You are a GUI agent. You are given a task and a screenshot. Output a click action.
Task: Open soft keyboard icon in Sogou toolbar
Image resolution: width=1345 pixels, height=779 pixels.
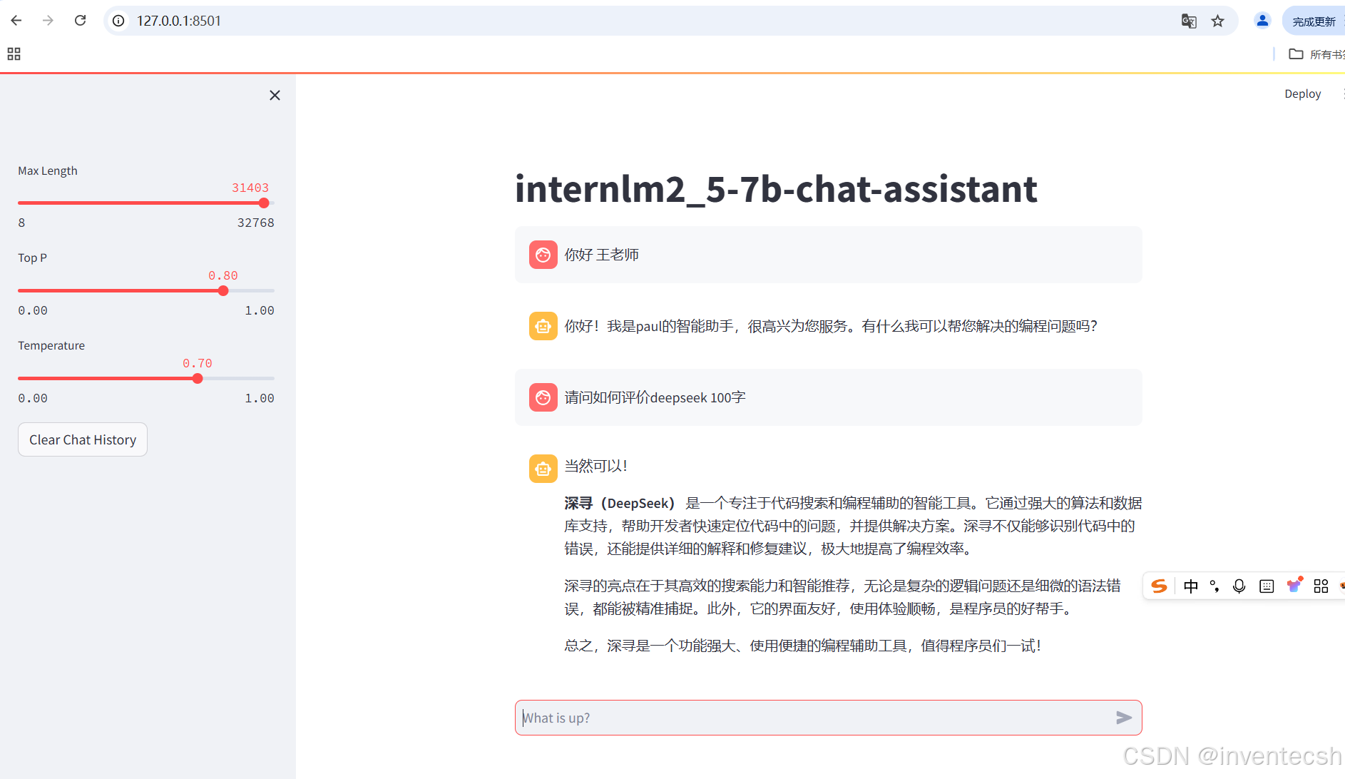pos(1267,586)
